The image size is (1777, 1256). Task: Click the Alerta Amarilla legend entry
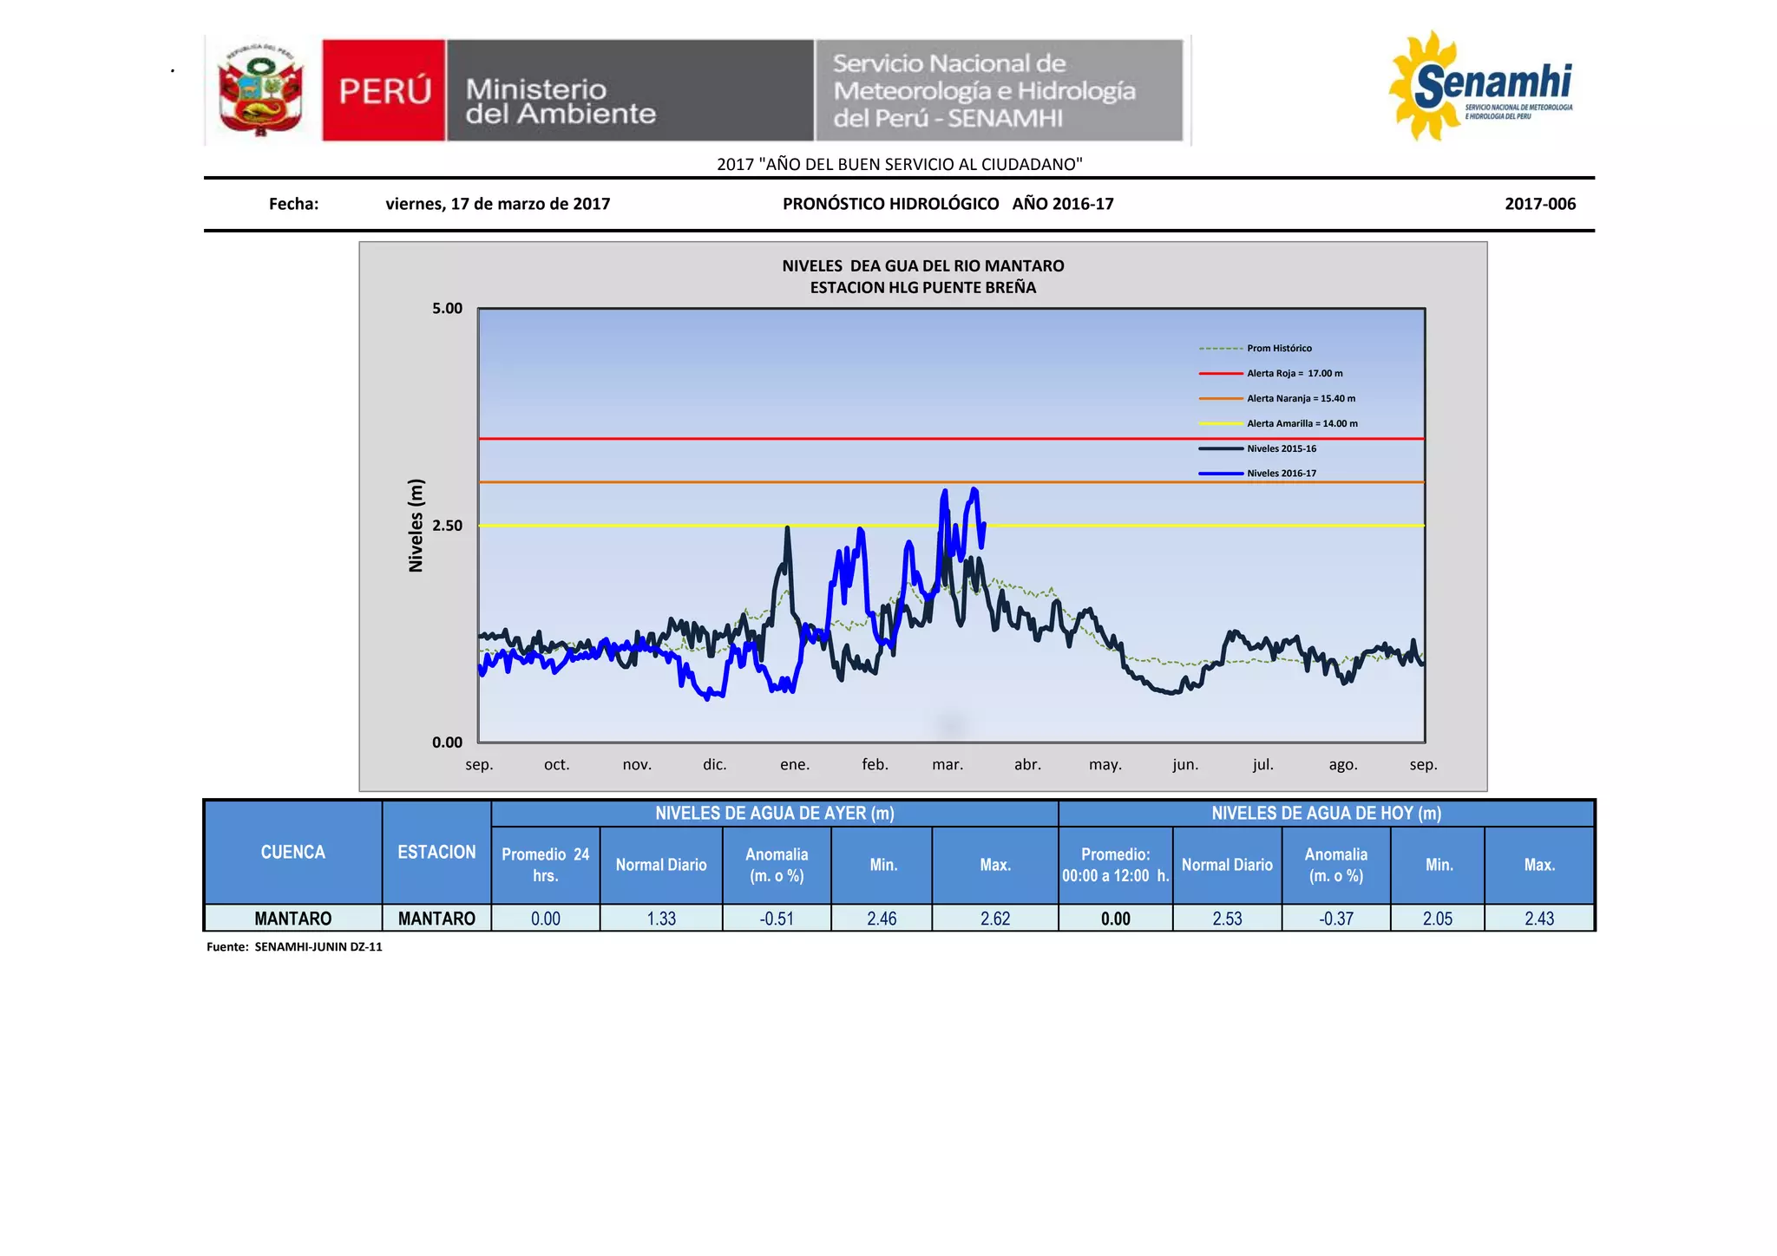click(x=1302, y=423)
